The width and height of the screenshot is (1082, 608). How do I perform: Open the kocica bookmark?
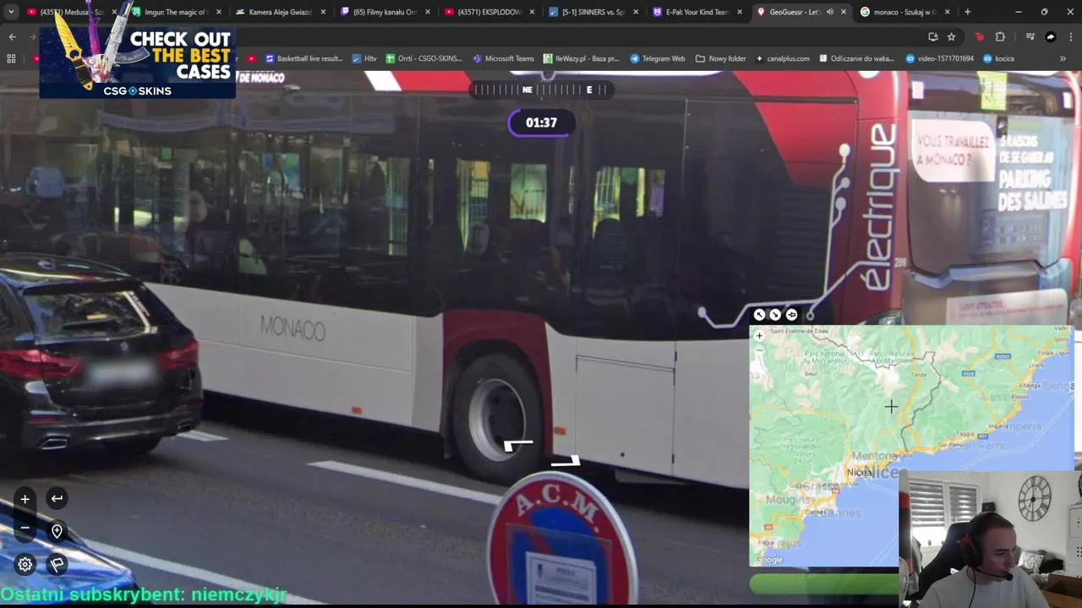[998, 58]
